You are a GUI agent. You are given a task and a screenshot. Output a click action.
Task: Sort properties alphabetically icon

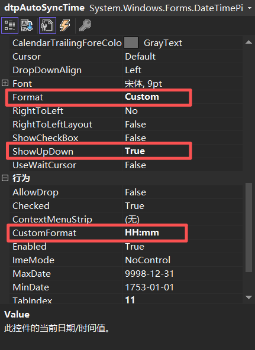click(x=27, y=25)
